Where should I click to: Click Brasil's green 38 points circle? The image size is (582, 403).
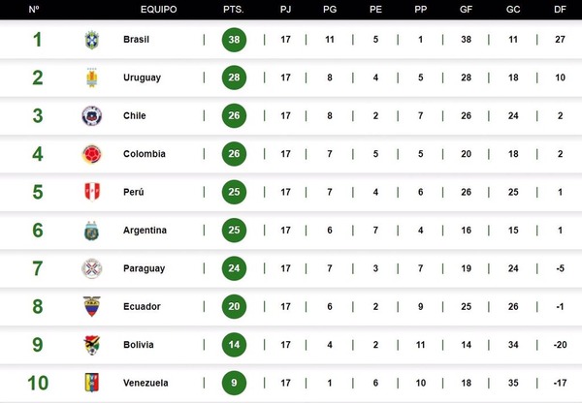(x=234, y=40)
